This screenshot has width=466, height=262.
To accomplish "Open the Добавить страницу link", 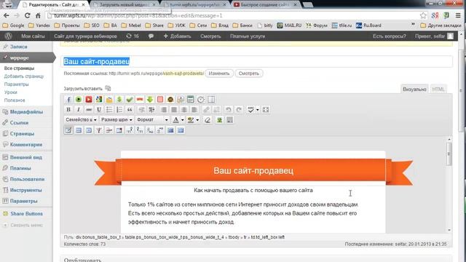I will coord(24,76).
